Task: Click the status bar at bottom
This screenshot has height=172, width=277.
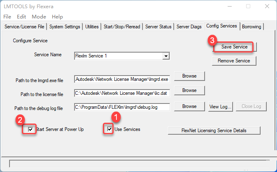Action: (x=140, y=164)
